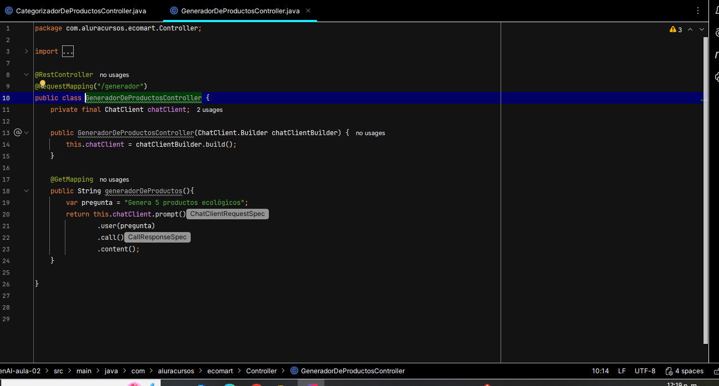Click '.user(pregunta)' on line 21
719x386 pixels.
click(x=126, y=226)
